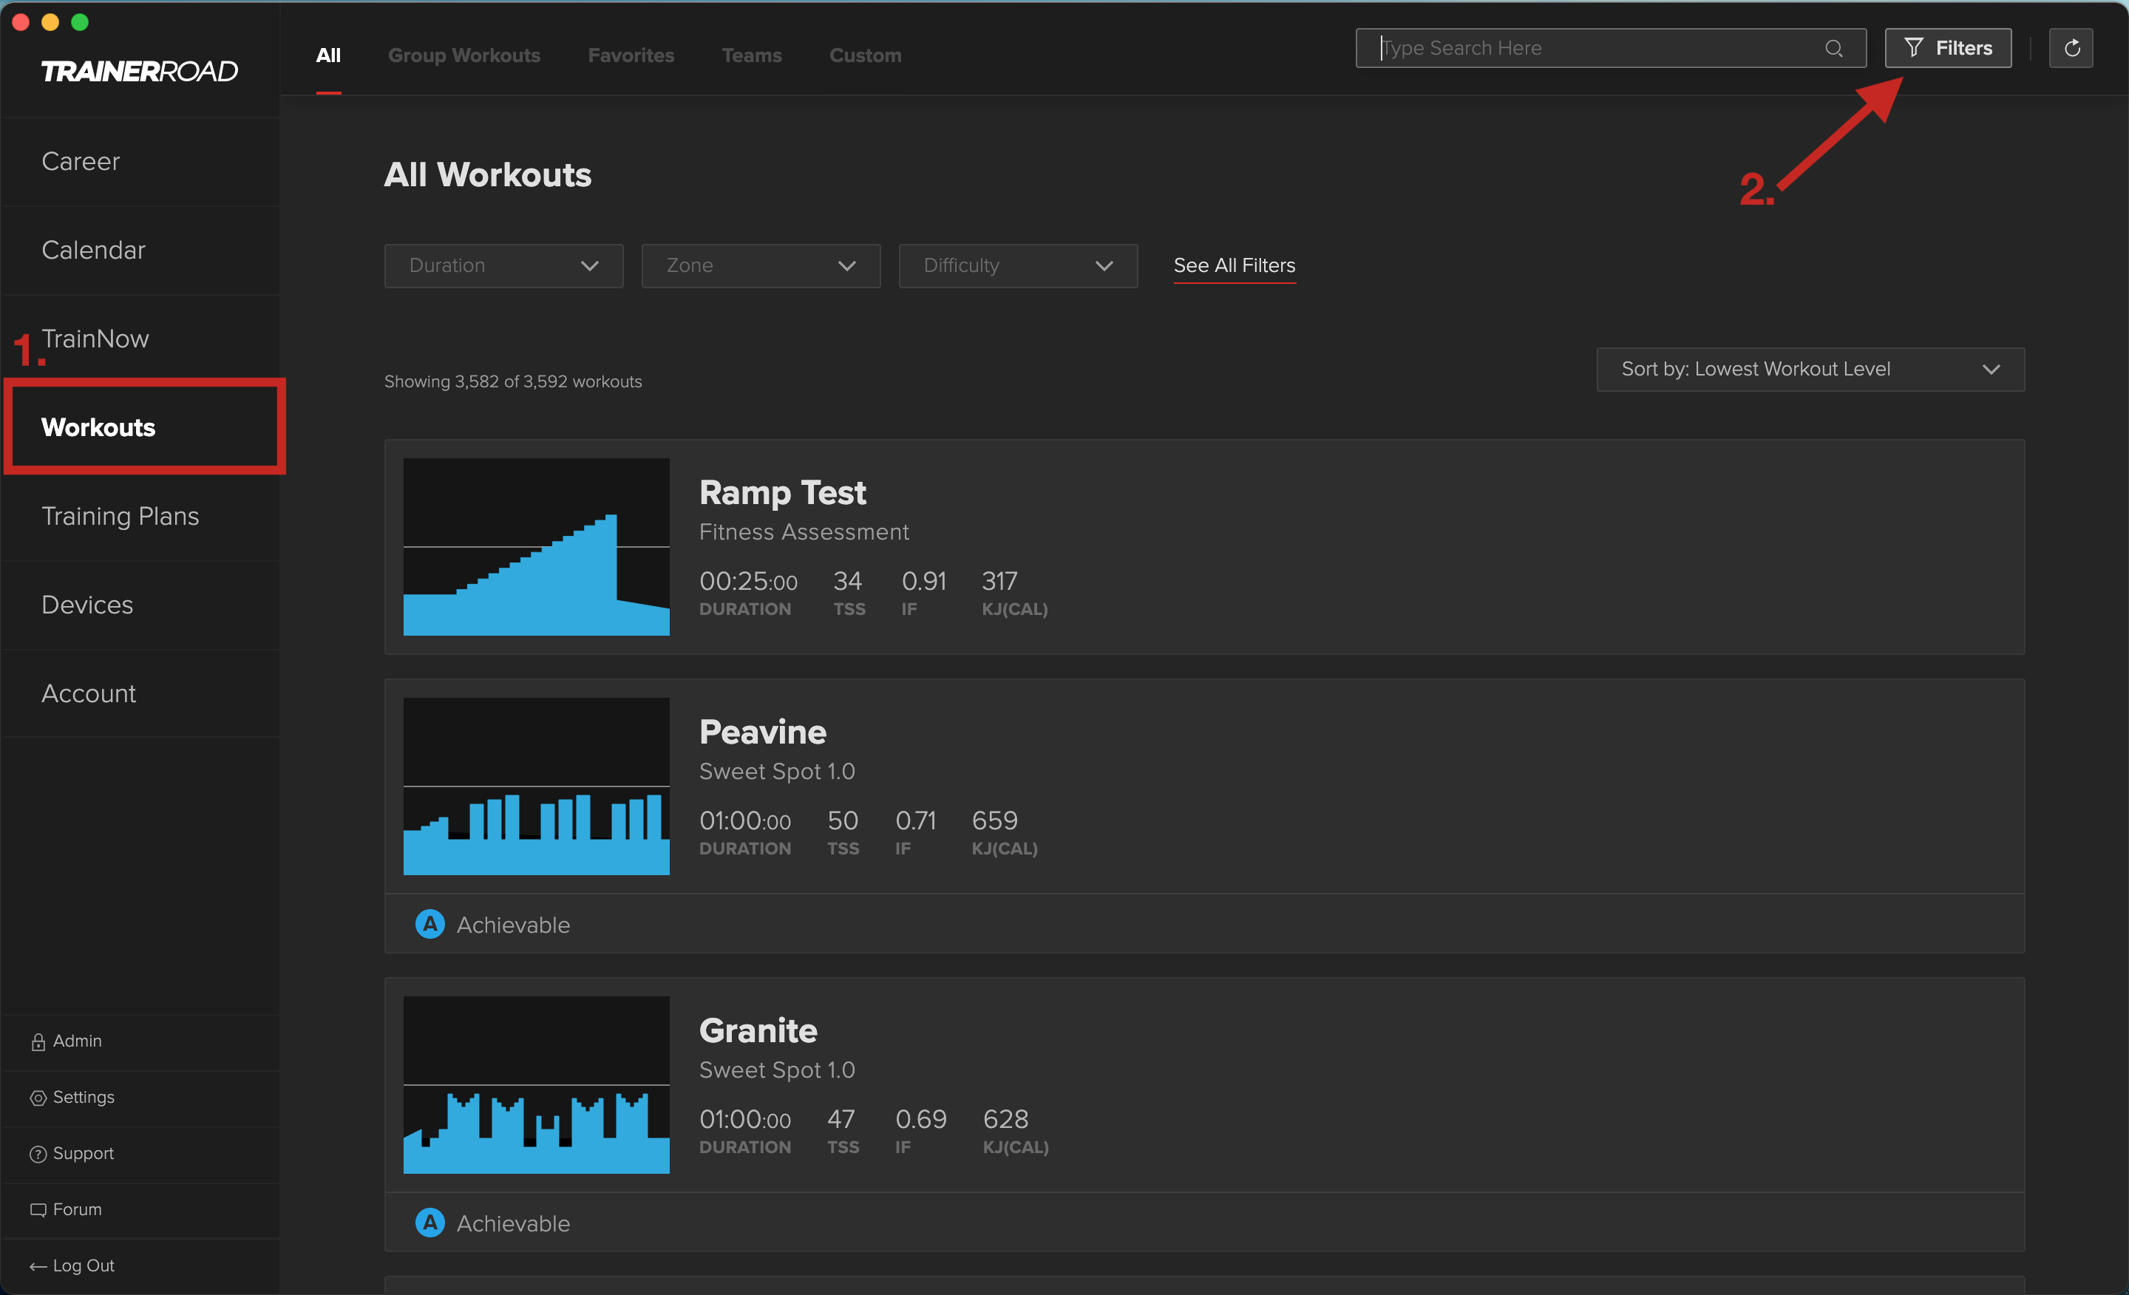Click the Forum chat bubble icon
This screenshot has width=2129, height=1295.
tap(38, 1210)
